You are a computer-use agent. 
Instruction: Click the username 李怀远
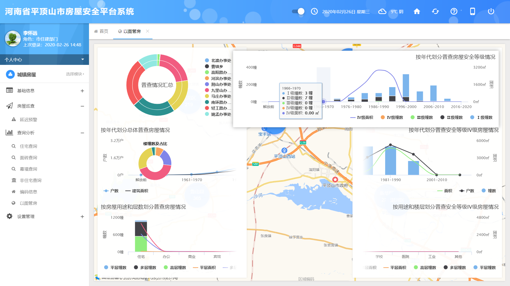tap(30, 33)
